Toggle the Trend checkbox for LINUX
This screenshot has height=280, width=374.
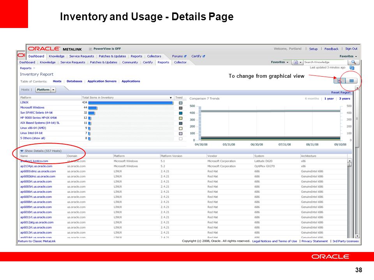180,103
